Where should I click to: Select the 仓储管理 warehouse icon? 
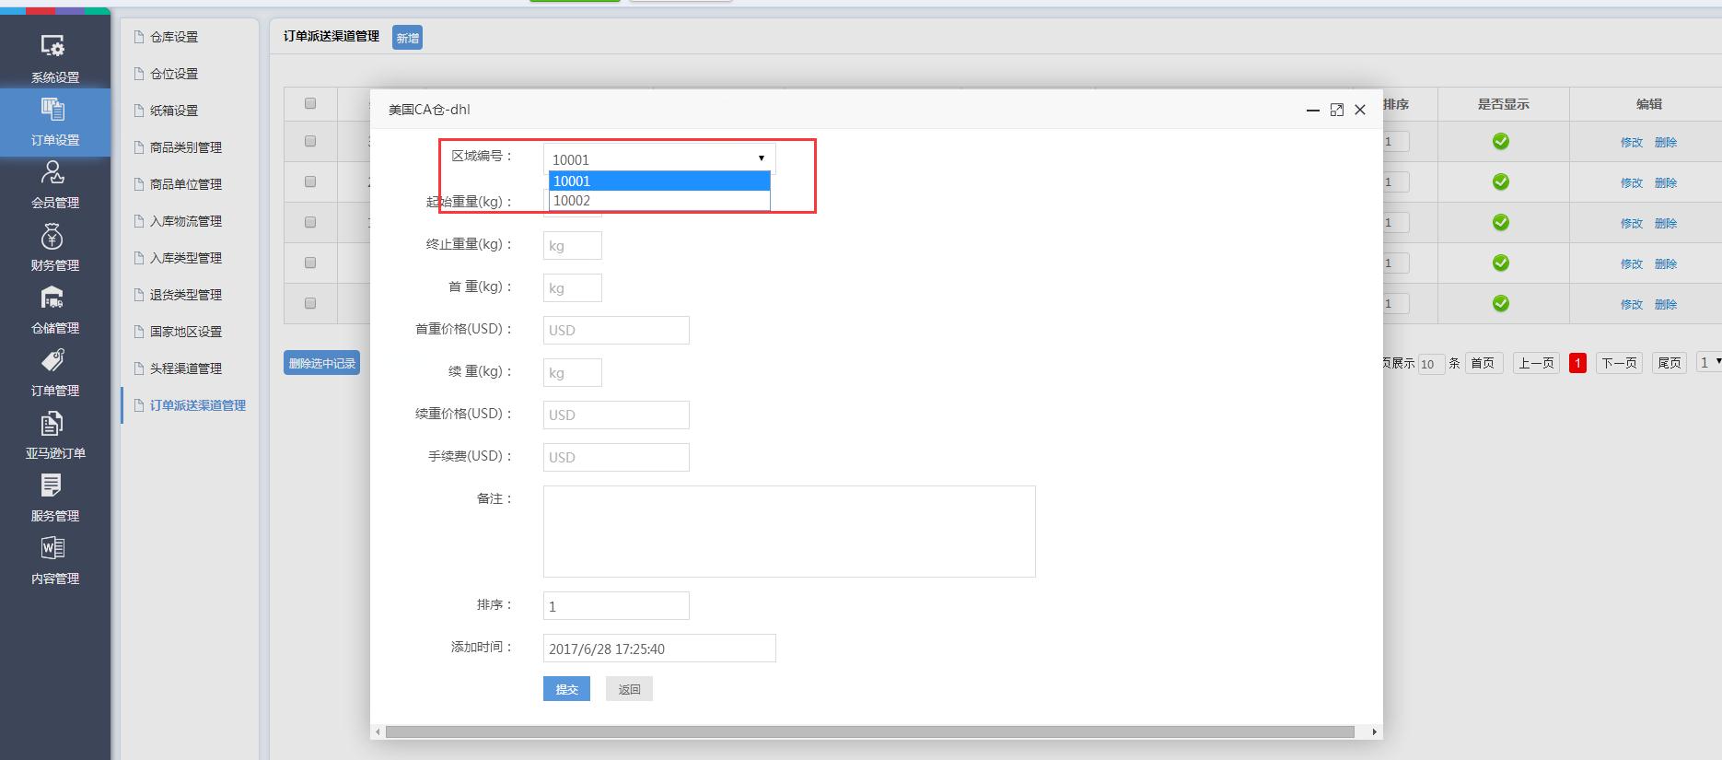(x=53, y=298)
